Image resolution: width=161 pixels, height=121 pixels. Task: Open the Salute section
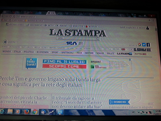click(x=111, y=53)
